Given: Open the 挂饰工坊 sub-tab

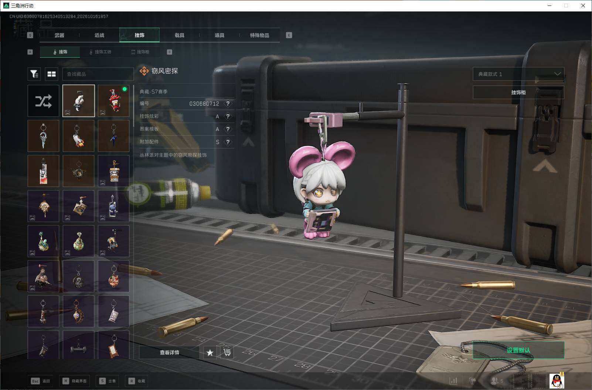Looking at the screenshot, I should [x=100, y=52].
